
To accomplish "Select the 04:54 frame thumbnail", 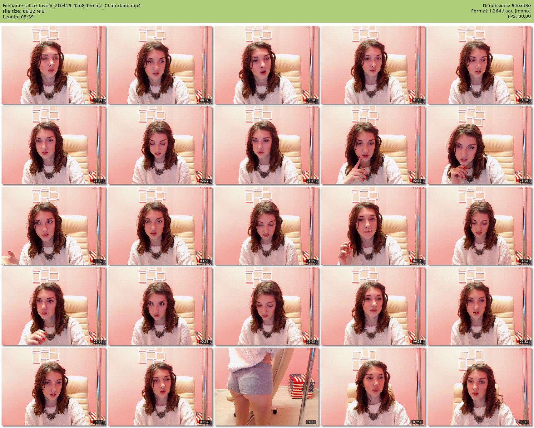I will pyautogui.click(x=479, y=226).
